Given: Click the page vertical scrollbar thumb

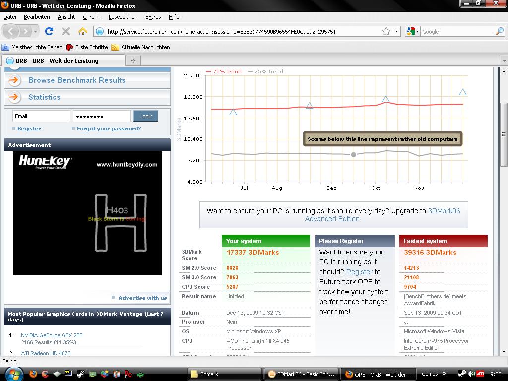Looking at the screenshot, I should (x=504, y=134).
